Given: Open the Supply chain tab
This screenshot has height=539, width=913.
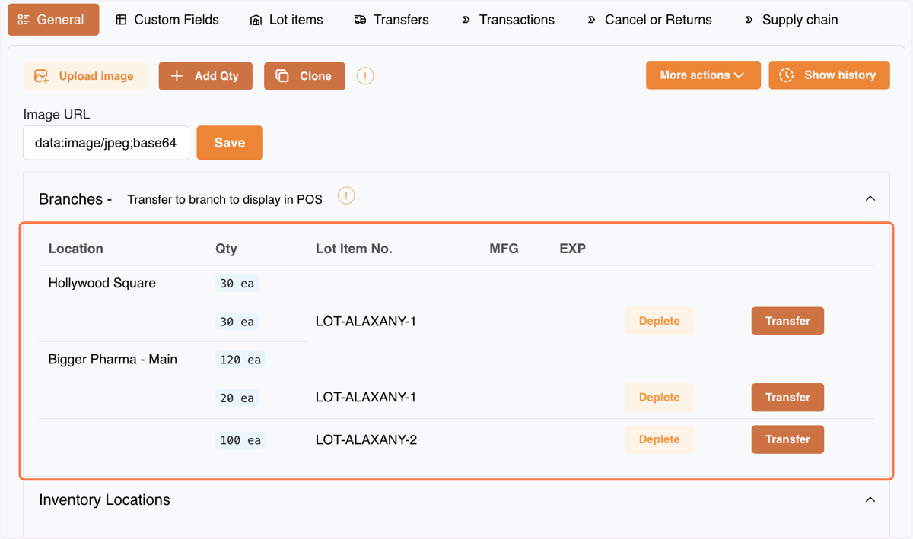Looking at the screenshot, I should (791, 20).
